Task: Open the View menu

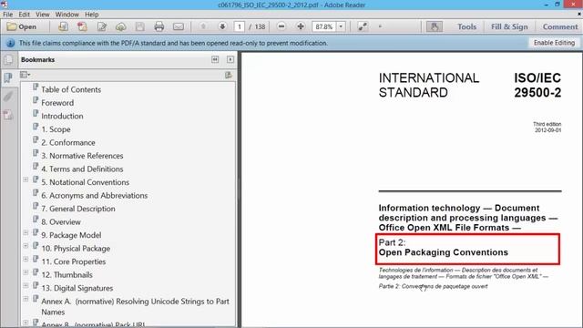Action: point(43,15)
